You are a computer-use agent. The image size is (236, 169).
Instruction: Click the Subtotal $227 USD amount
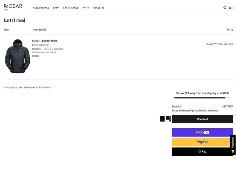(x=228, y=106)
